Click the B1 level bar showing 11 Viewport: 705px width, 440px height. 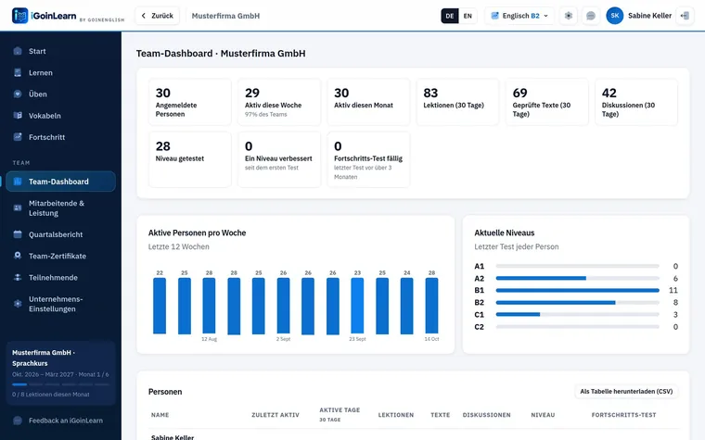pyautogui.click(x=577, y=291)
